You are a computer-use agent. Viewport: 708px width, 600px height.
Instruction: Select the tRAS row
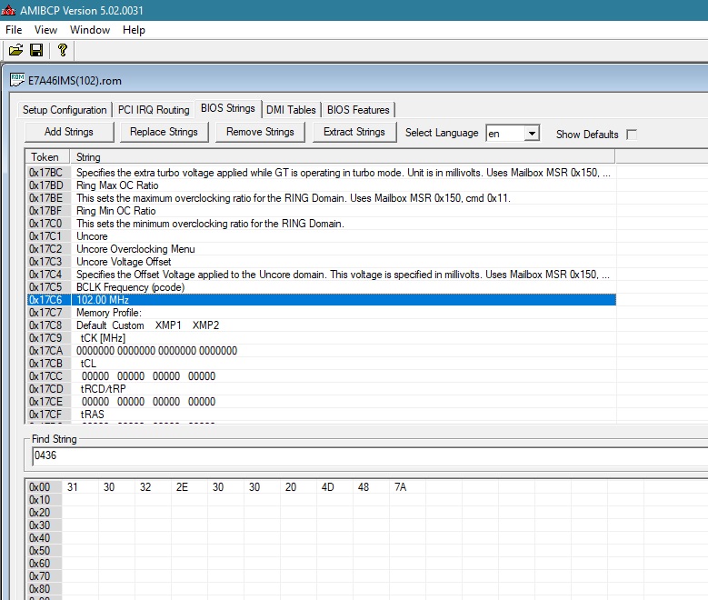coord(321,415)
